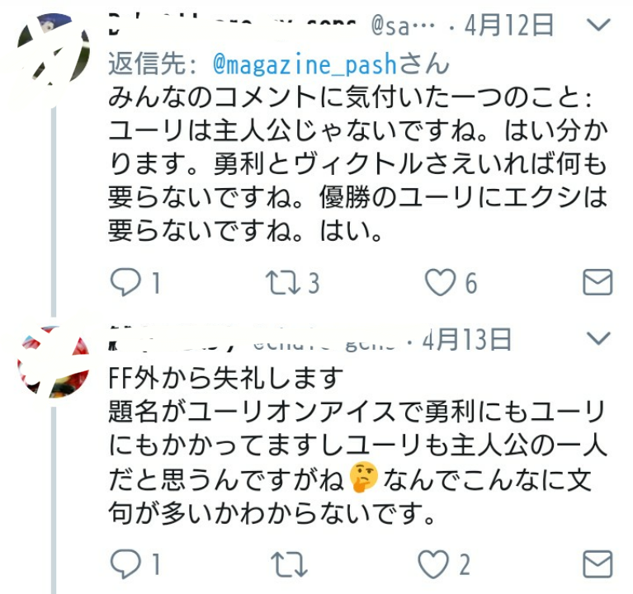Screen dimensions: 633x594
Task: Open the 4月13日 timestamp link
Action: pyautogui.click(x=467, y=339)
